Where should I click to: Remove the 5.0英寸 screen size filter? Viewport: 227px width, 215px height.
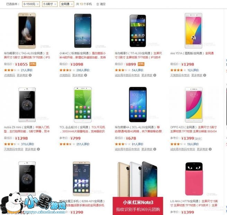(x=55, y=4)
